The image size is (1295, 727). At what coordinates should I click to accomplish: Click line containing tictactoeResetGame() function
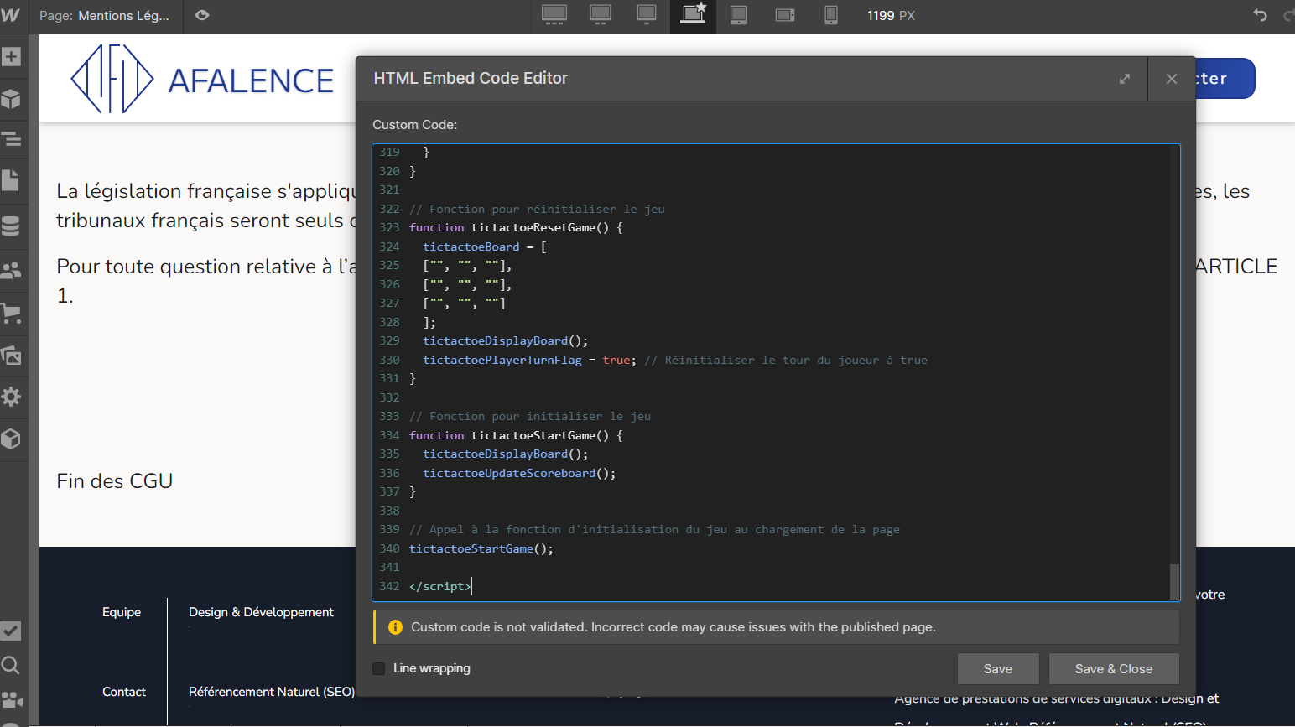pos(516,227)
